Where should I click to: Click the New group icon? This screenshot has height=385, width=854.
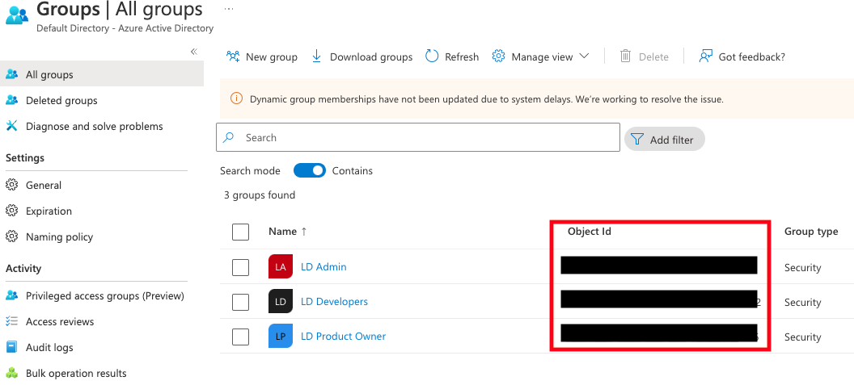pos(233,56)
